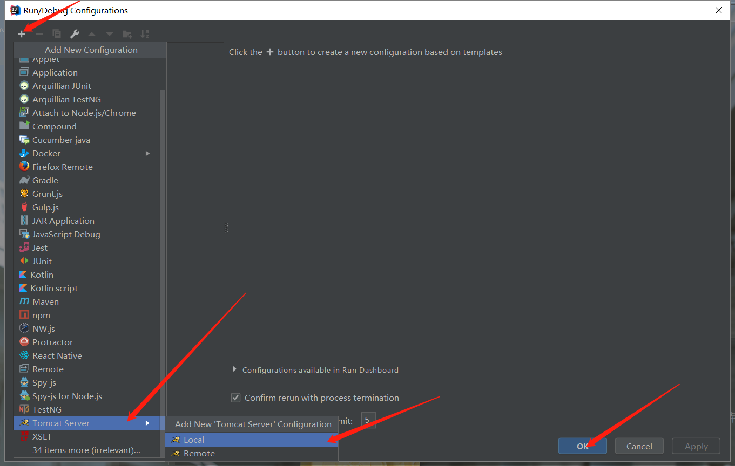Click the Kotlin K icon
The image size is (735, 466).
tap(23, 275)
